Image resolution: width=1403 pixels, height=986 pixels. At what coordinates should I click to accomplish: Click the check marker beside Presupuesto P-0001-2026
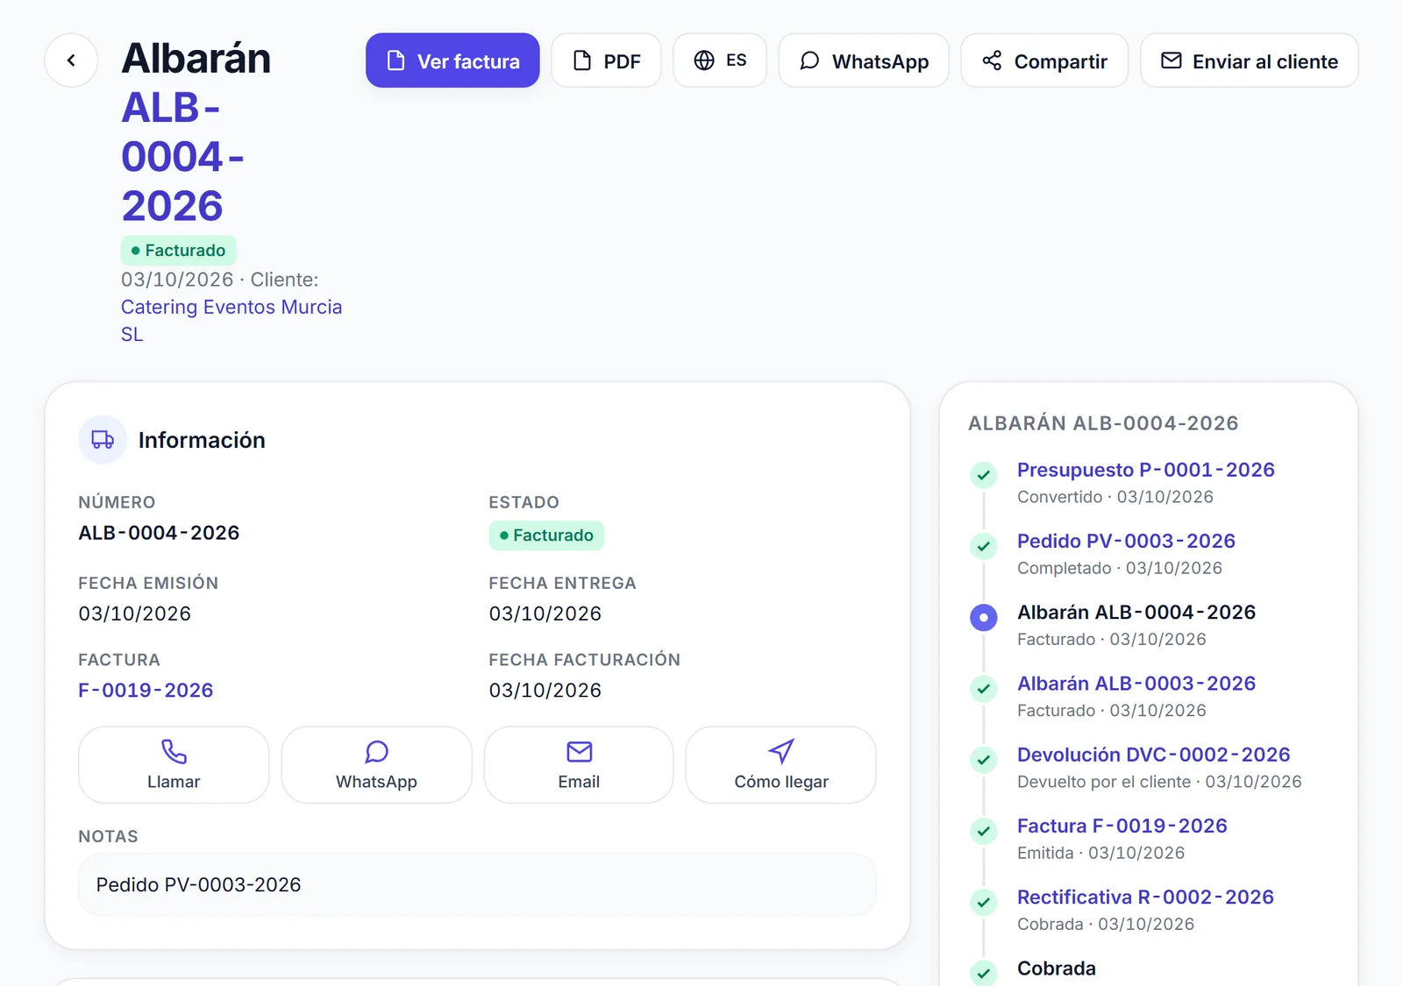coord(984,475)
